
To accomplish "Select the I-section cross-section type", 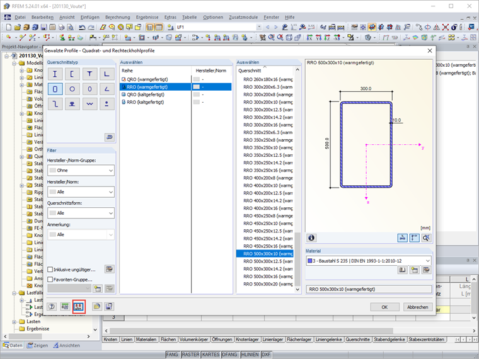I will [x=55, y=74].
